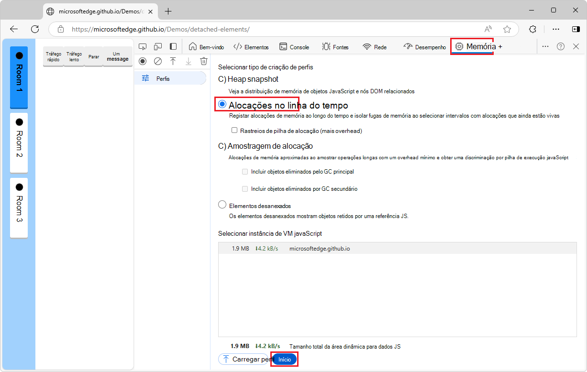Open a new browser tab
Image resolution: width=587 pixels, height=372 pixels.
168,11
